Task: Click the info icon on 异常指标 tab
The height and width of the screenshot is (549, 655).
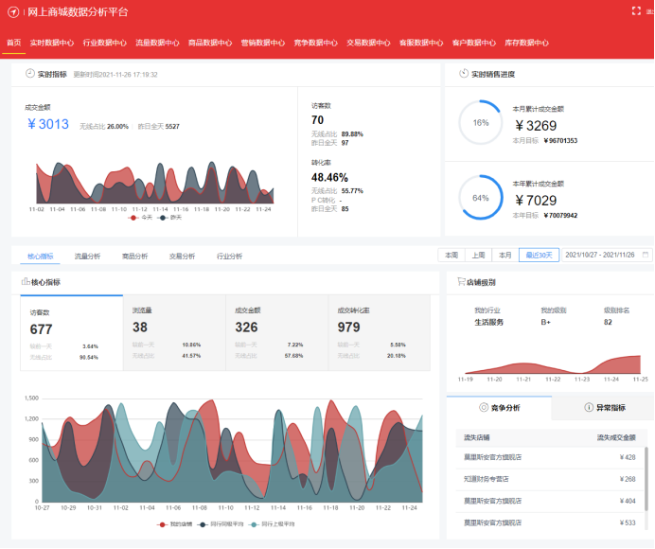Action: point(589,407)
